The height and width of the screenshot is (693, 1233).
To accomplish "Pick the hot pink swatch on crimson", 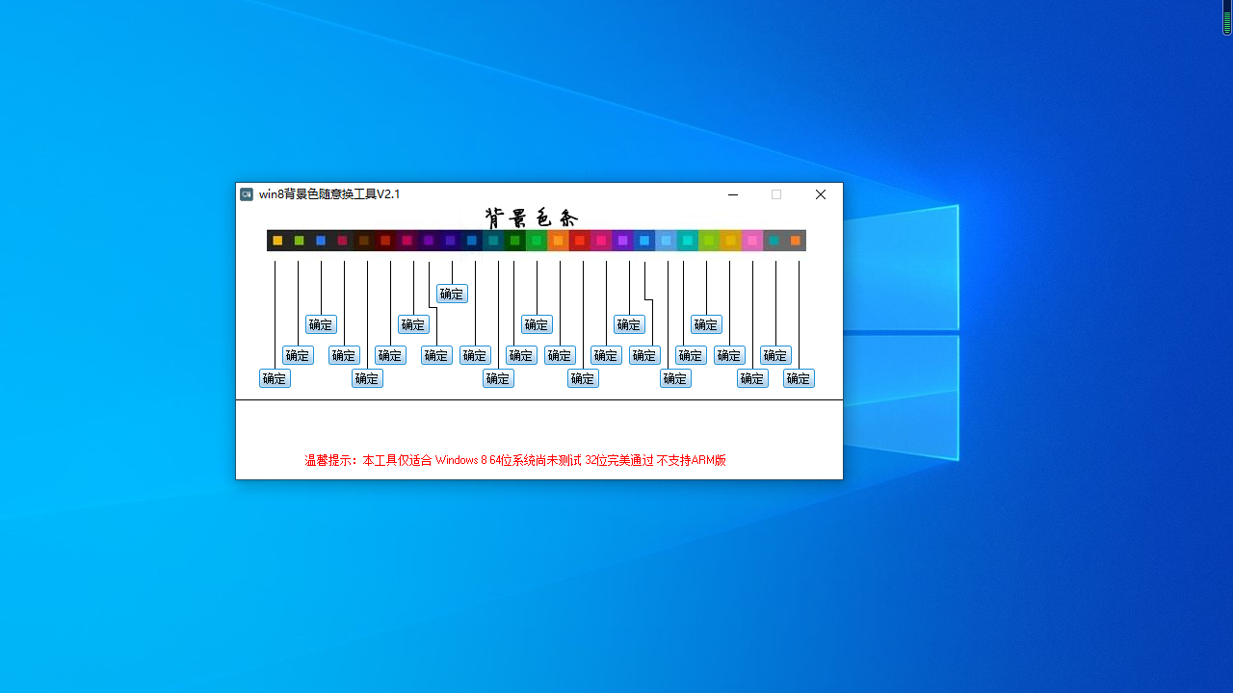I will tap(601, 241).
